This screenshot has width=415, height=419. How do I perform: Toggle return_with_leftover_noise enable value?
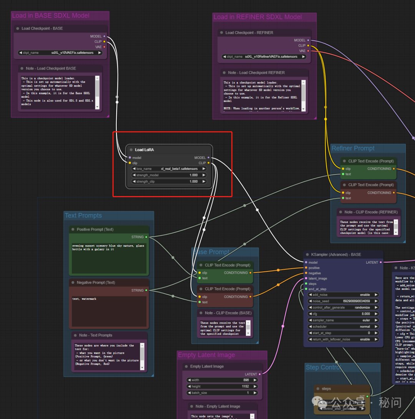click(343, 339)
